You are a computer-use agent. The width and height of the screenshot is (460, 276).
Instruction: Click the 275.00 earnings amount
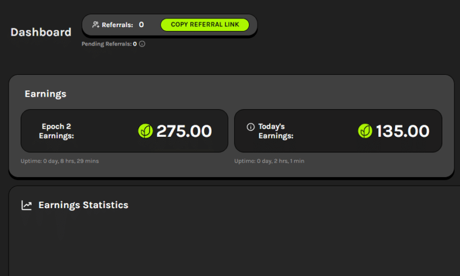coord(184,131)
